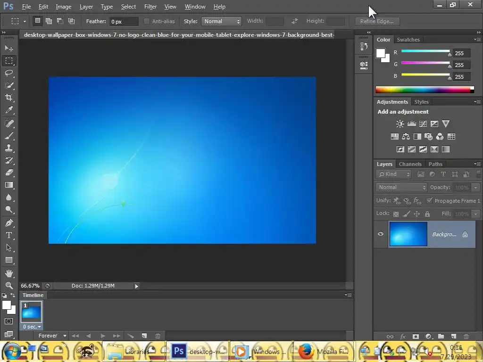Add a Brightness/Contrast adjustment
Viewport: 483px width, 362px height.
pos(400,124)
